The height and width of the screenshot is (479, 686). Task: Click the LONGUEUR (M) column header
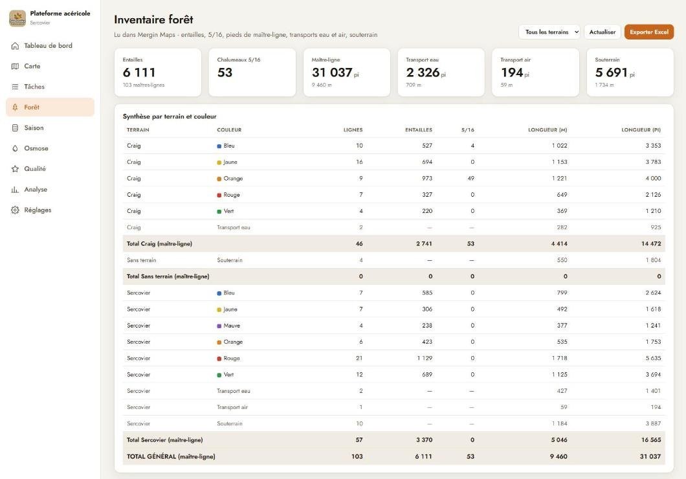pos(548,130)
